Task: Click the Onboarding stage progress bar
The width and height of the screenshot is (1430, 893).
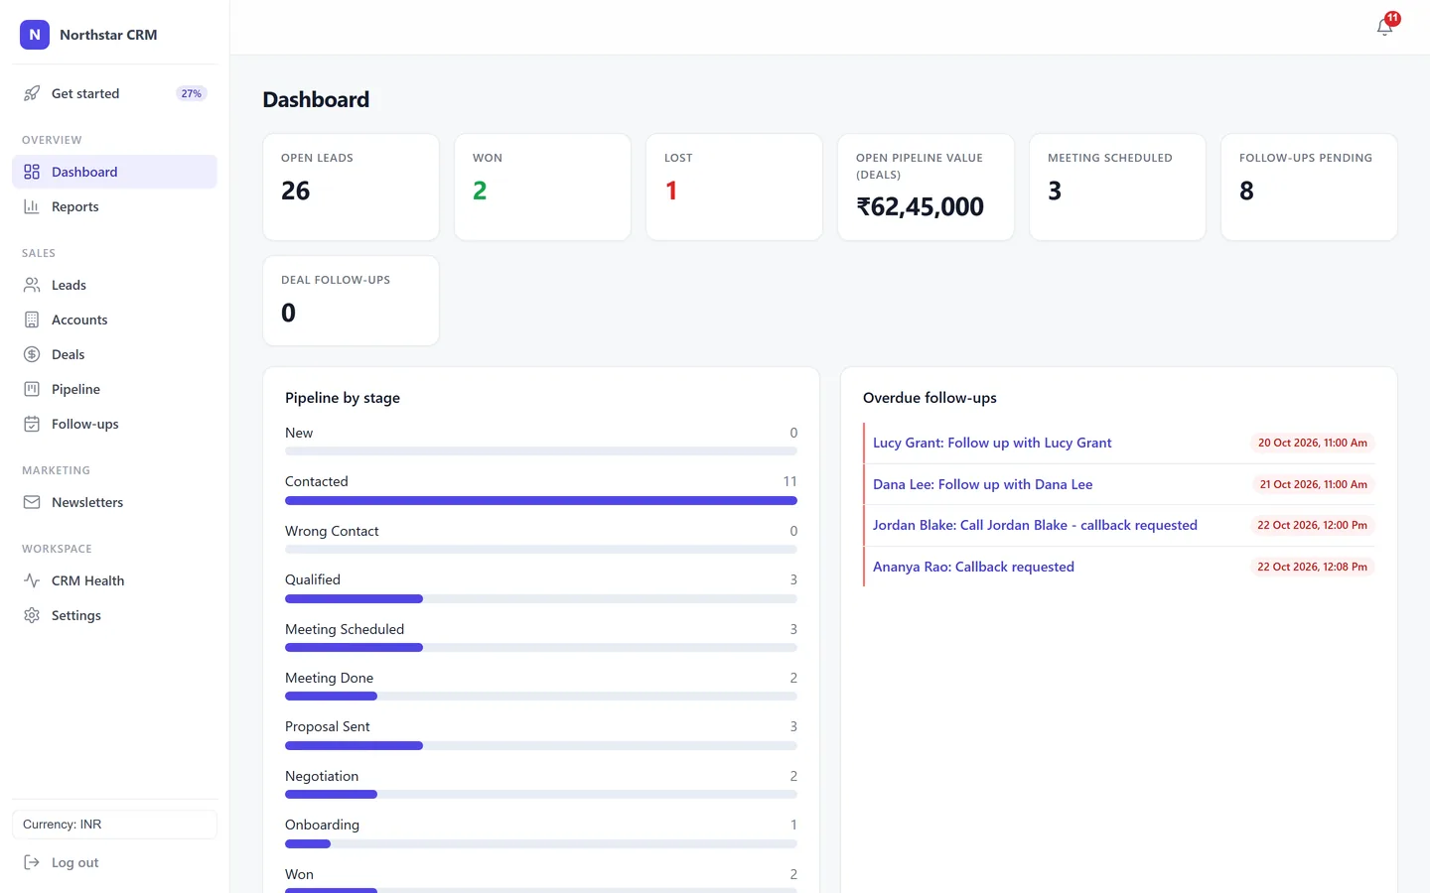Action: tap(541, 844)
